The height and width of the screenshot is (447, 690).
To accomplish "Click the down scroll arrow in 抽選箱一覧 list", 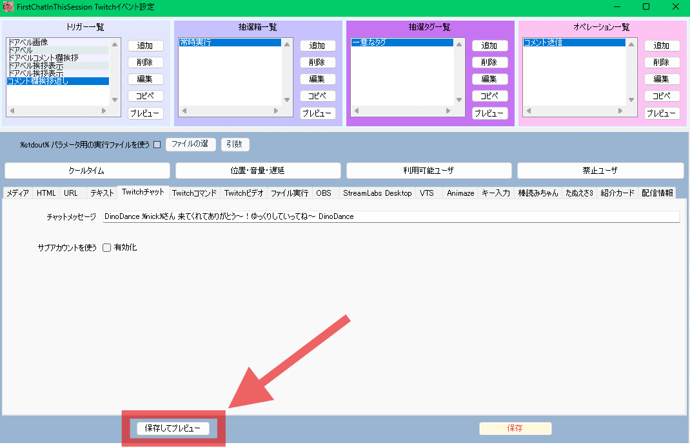I will pos(286,100).
